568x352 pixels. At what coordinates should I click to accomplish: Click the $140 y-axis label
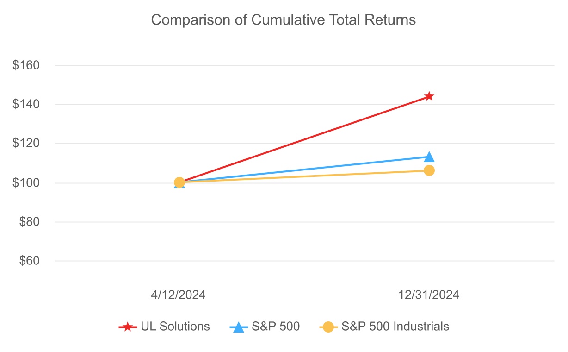[x=26, y=105]
